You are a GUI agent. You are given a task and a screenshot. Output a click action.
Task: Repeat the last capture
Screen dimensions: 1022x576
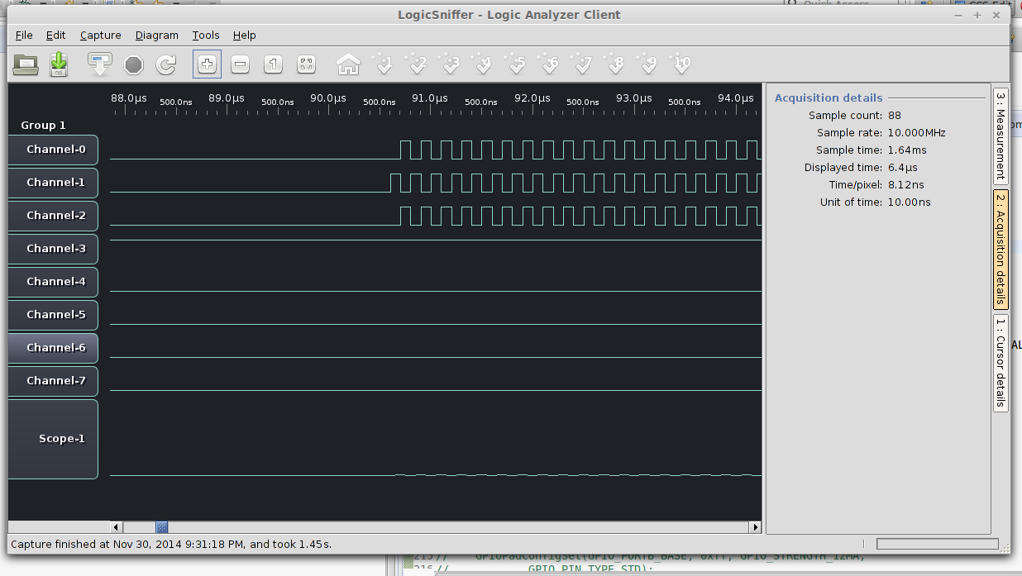pyautogui.click(x=167, y=64)
